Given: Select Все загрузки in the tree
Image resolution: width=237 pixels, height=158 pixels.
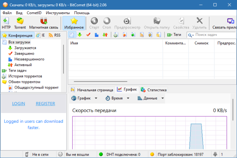Looking at the screenshot, I should click(x=19, y=42).
